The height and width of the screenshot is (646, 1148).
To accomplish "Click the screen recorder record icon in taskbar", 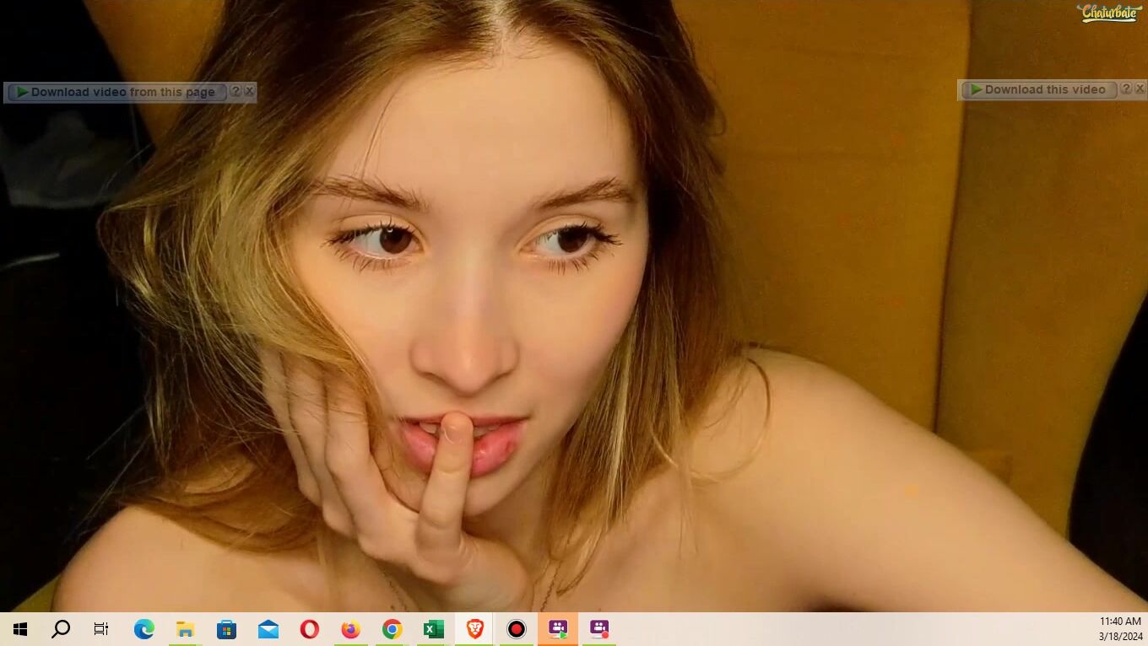I will pos(516,629).
